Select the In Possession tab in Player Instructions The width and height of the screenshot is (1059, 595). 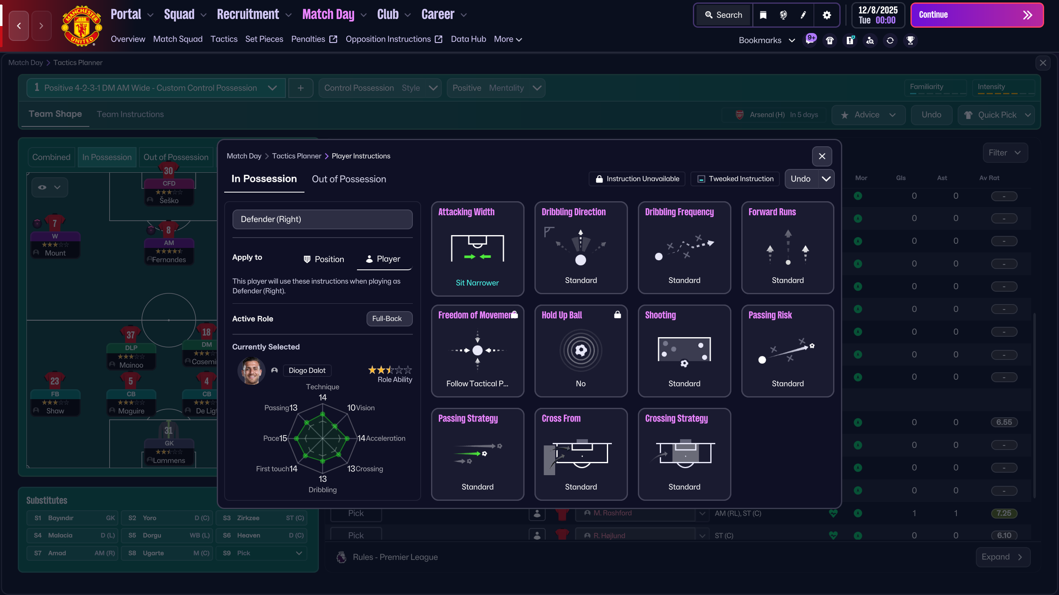[264, 179]
